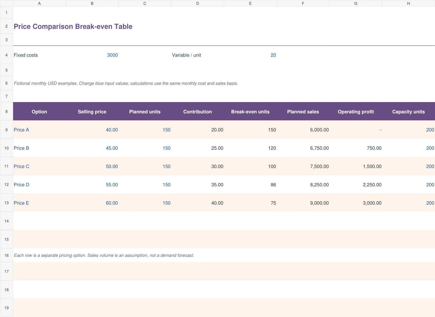Select row 16 by its row number

tap(7, 255)
